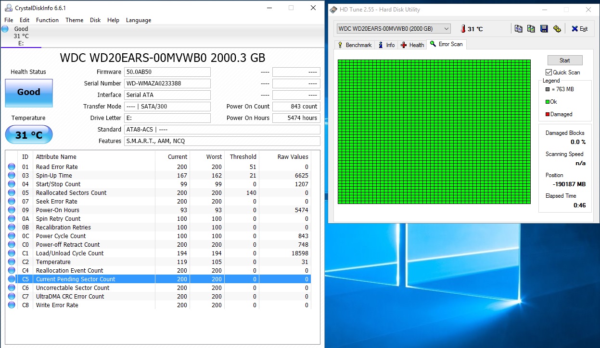Viewport: 600px width, 348px height.
Task: Switch to the Info tab in HD Tune
Action: pyautogui.click(x=386, y=45)
